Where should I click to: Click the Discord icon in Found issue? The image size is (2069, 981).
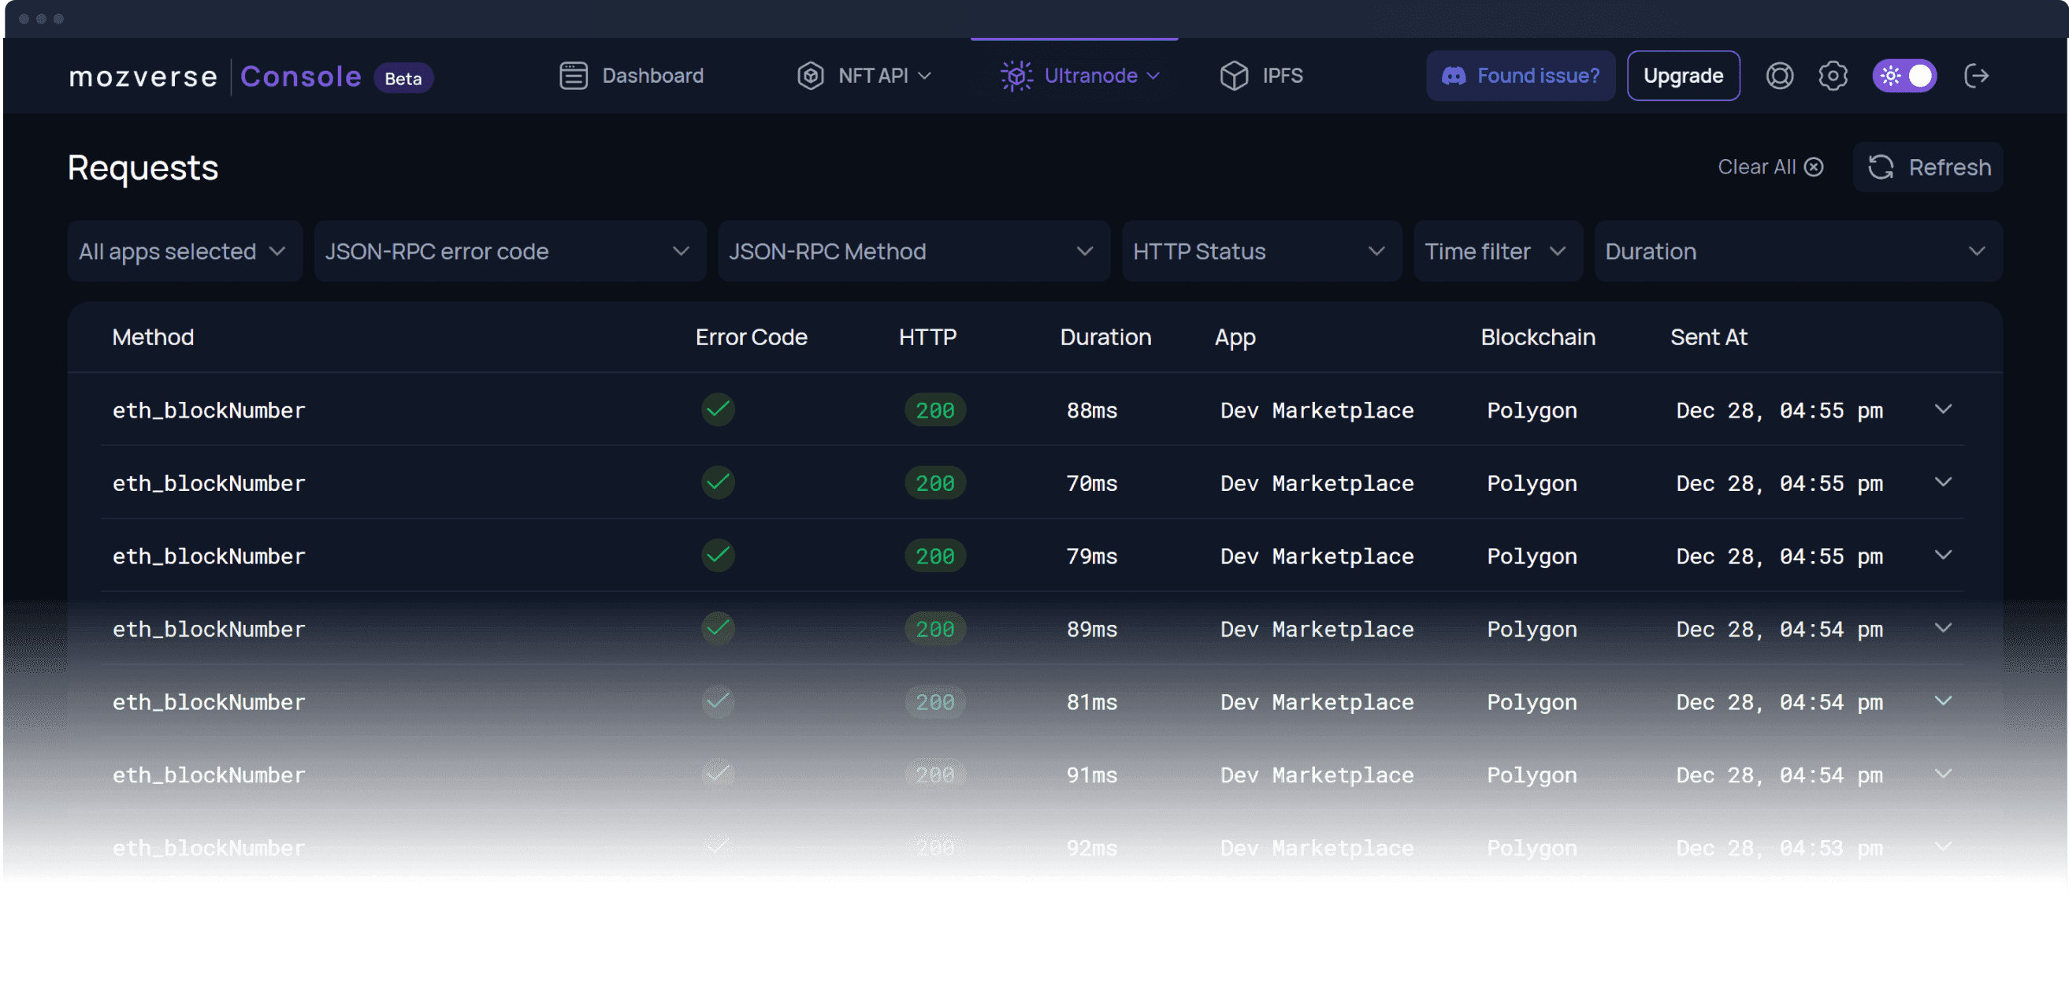pos(1454,76)
